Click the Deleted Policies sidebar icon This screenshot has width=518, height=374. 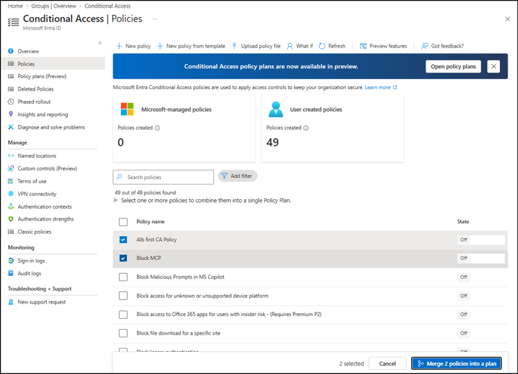tap(10, 89)
